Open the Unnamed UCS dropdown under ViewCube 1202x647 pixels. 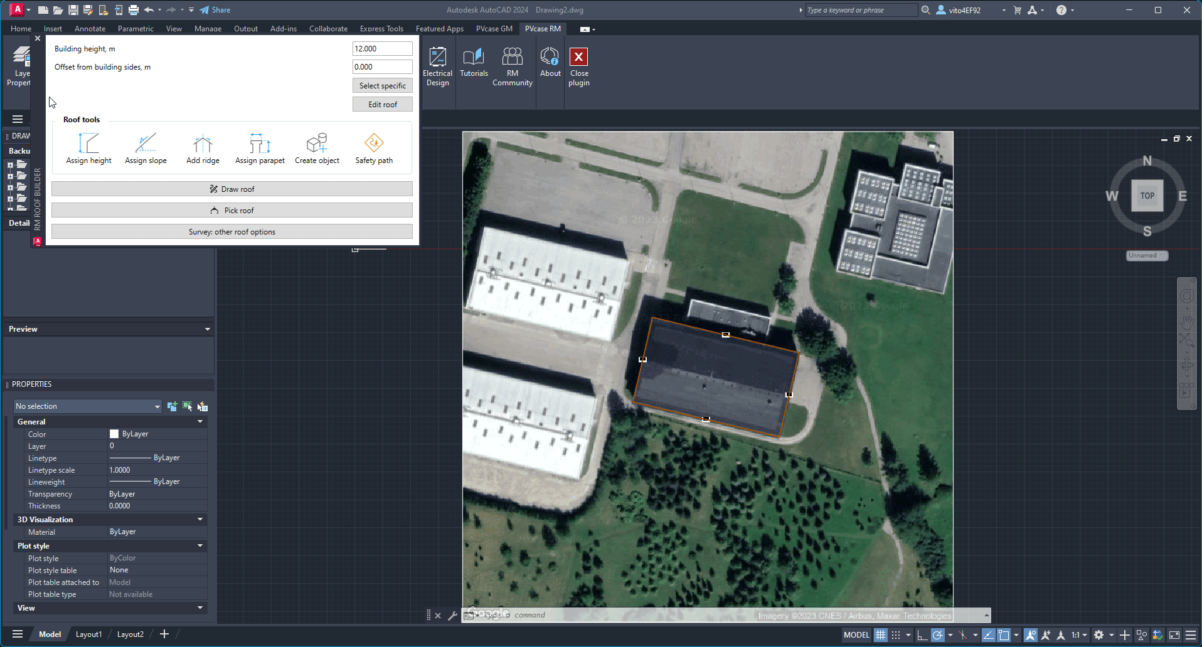1147,256
